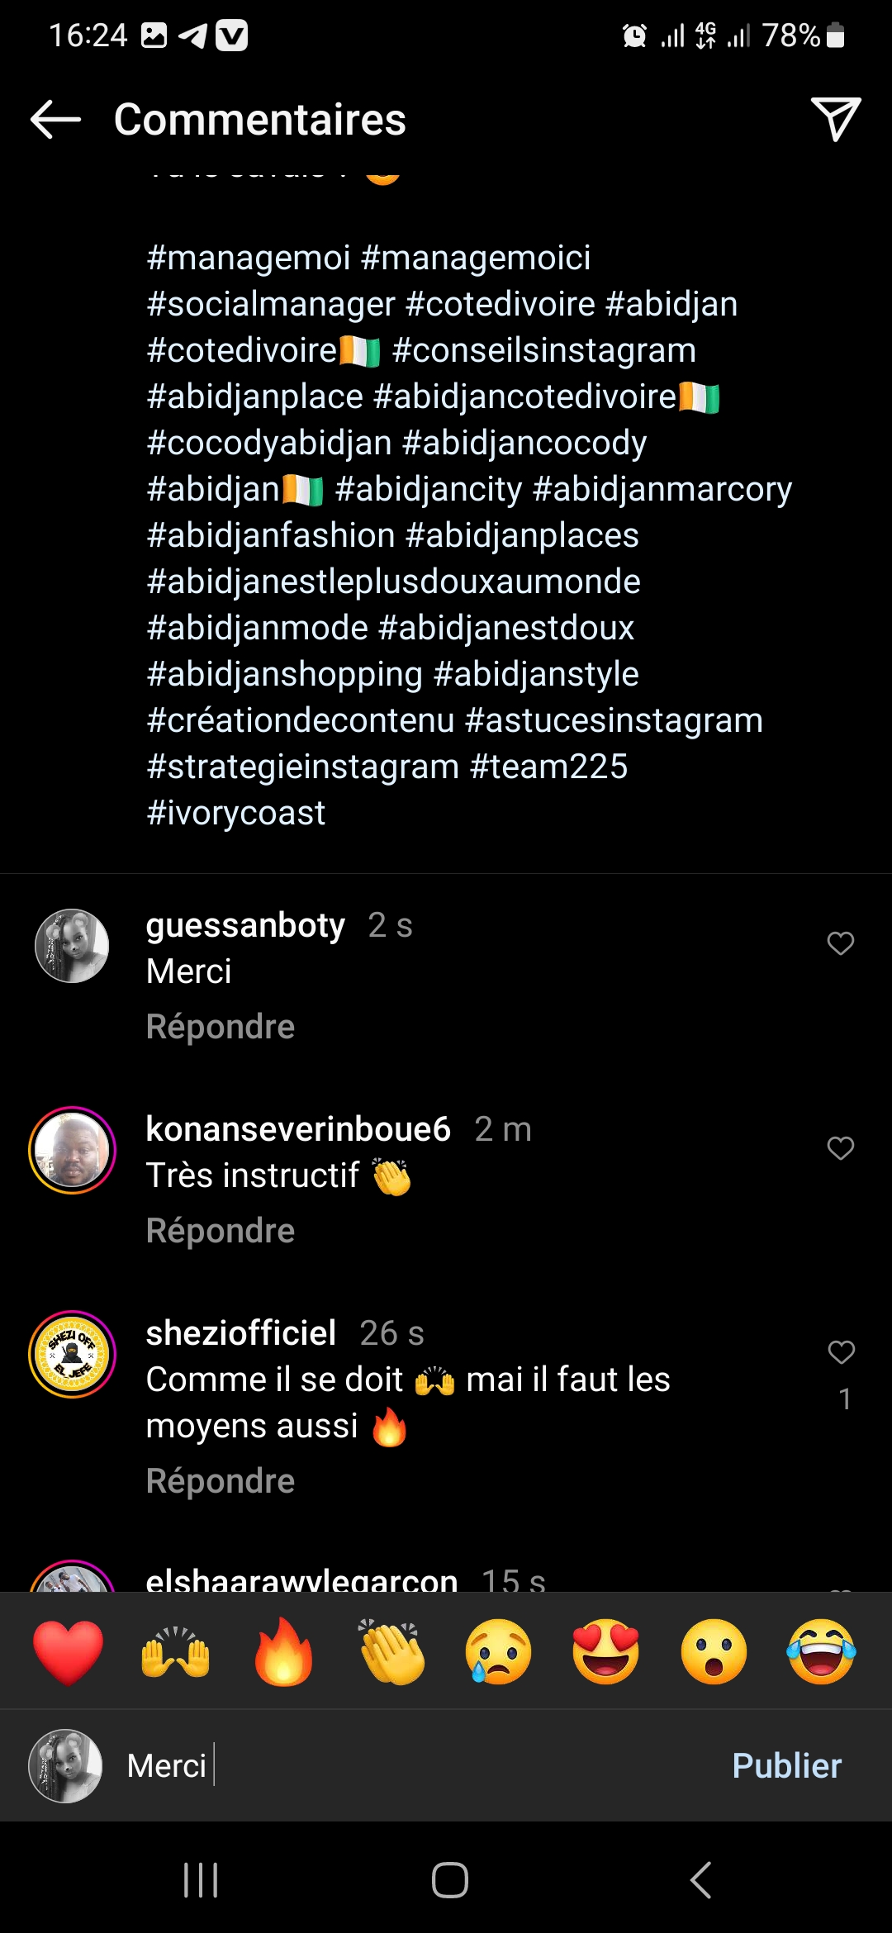This screenshot has height=1933, width=892.
Task: Insert the crying face emoji reaction
Action: [499, 1652]
